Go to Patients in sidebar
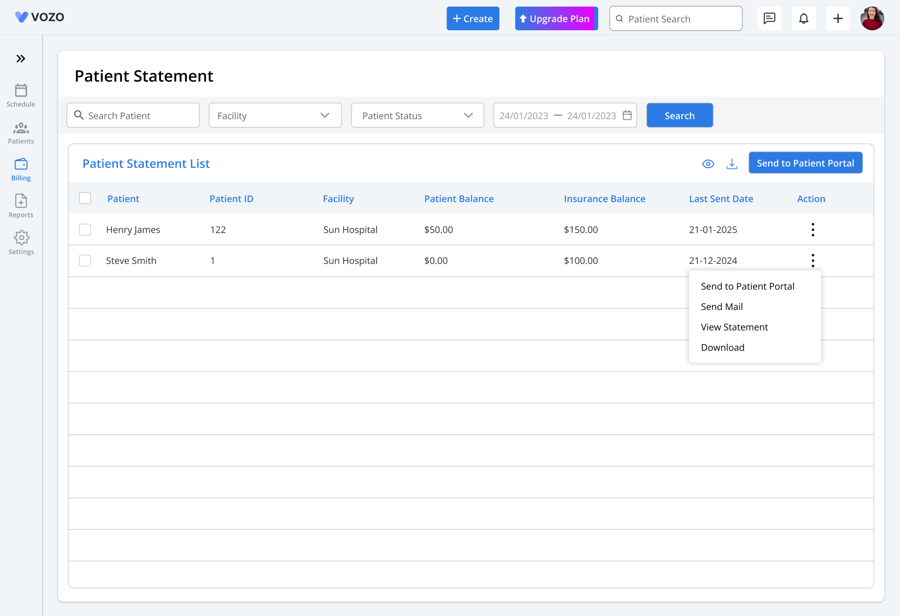900x616 pixels. click(x=21, y=133)
